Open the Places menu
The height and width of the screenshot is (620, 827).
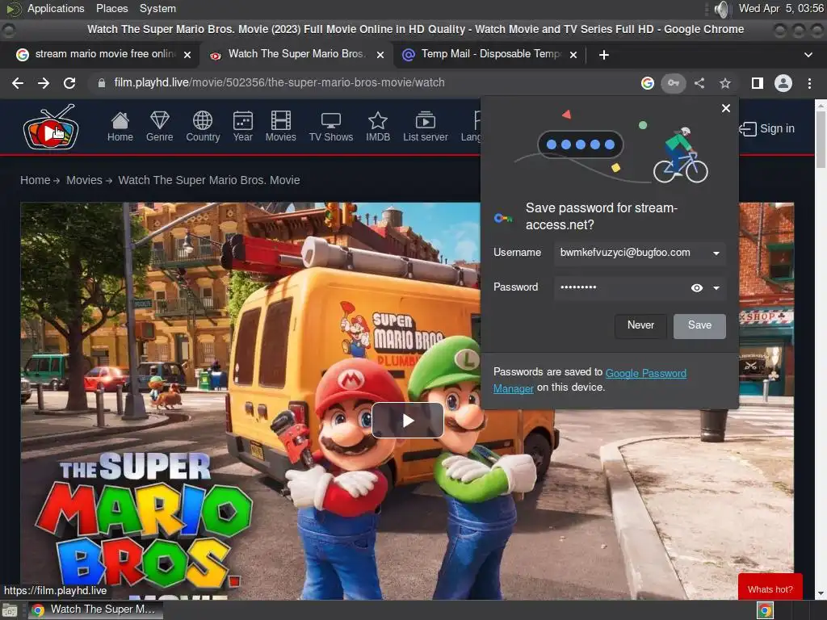(x=111, y=8)
